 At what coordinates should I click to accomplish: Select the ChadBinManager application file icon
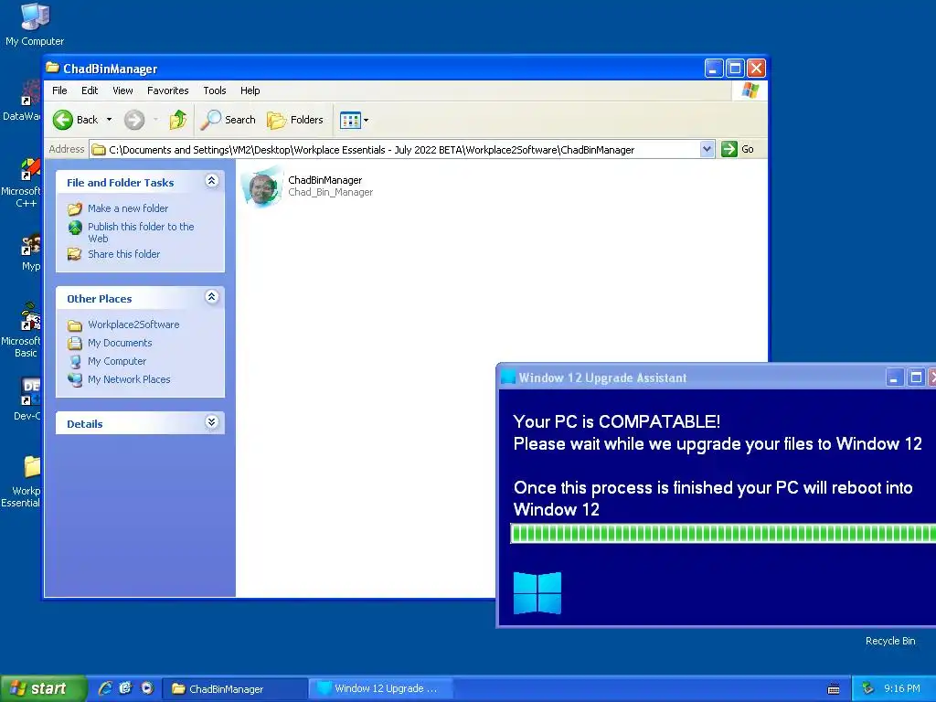261,186
